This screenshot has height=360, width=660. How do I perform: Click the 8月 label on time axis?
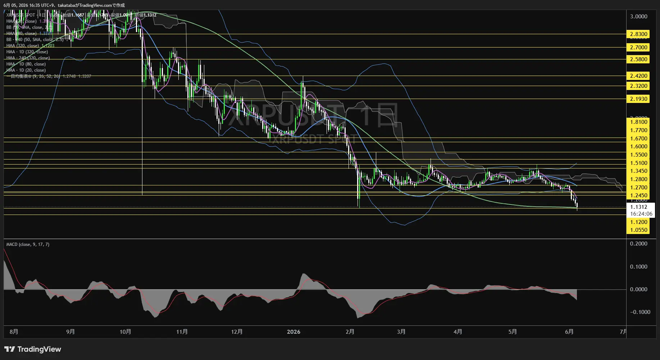pyautogui.click(x=14, y=332)
